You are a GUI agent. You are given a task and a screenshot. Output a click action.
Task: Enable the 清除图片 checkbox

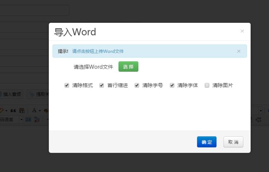click(x=207, y=85)
